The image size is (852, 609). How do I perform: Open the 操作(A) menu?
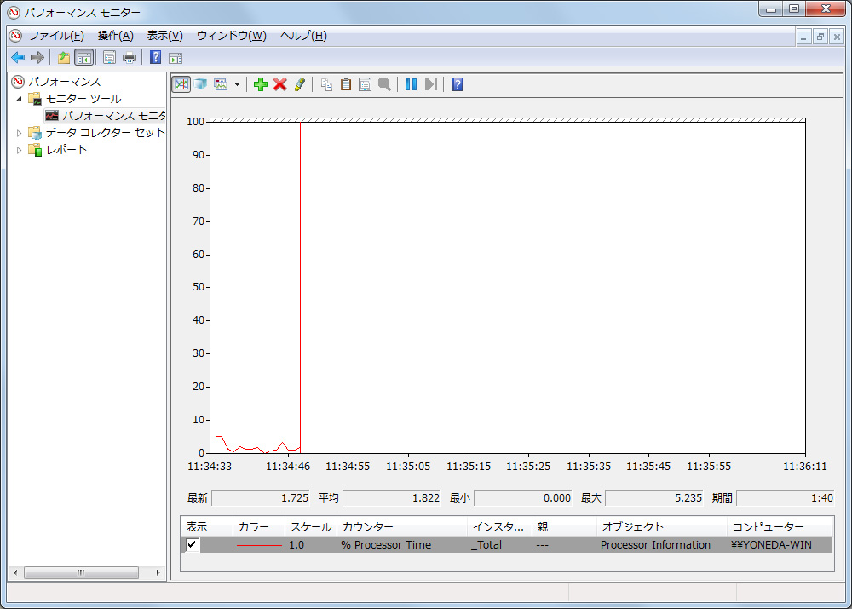(115, 36)
